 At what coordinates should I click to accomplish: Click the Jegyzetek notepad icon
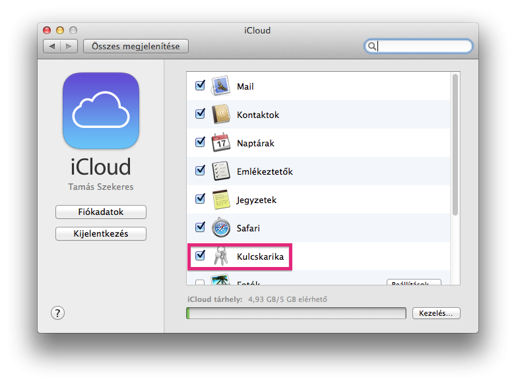click(x=220, y=199)
